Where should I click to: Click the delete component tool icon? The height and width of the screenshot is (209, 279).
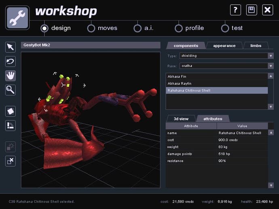coord(11,161)
